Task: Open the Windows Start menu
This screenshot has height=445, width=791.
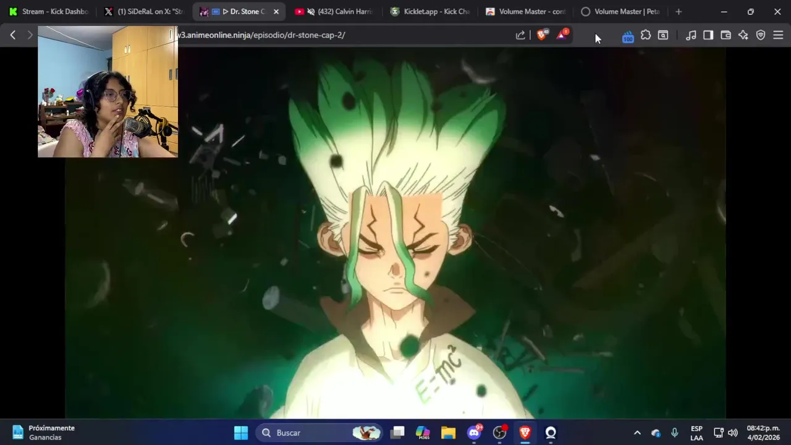Action: tap(241, 433)
